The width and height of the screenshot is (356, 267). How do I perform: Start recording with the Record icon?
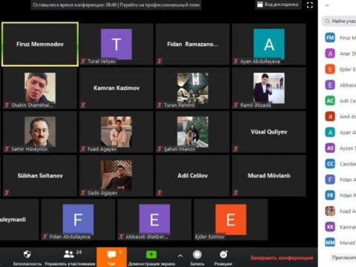197,254
